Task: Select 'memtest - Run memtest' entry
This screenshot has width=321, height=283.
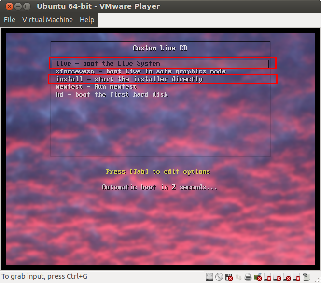Action: 96,87
